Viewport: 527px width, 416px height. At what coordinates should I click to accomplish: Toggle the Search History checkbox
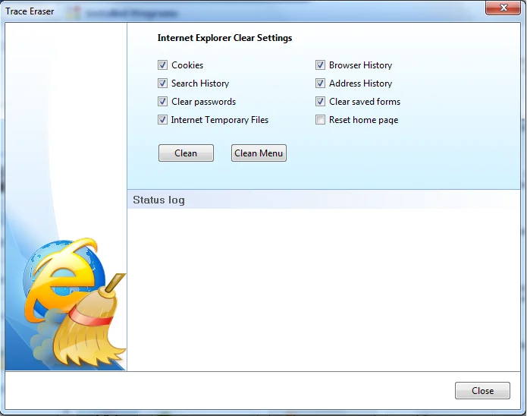(x=163, y=84)
